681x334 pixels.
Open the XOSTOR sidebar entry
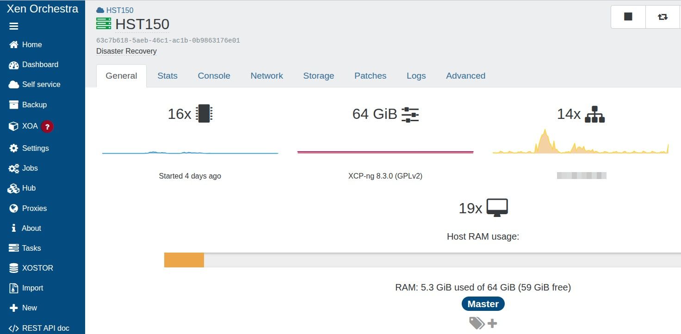(x=37, y=268)
